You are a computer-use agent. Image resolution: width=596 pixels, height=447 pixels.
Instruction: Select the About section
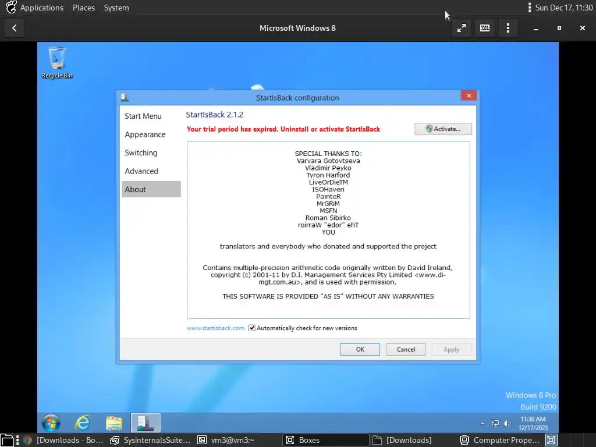tap(151, 189)
